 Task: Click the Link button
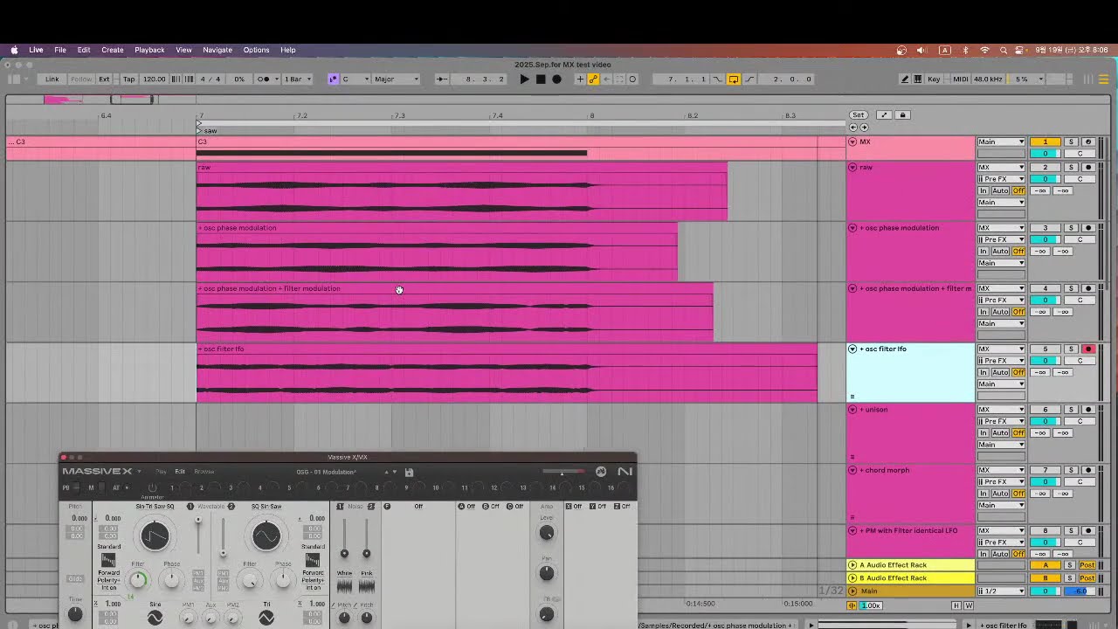52,79
